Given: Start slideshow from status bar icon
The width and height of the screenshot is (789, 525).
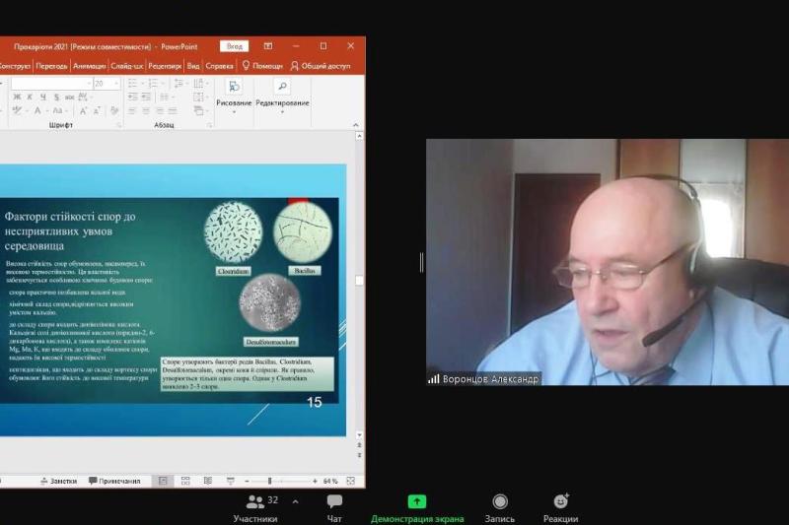Looking at the screenshot, I should pyautogui.click(x=231, y=481).
